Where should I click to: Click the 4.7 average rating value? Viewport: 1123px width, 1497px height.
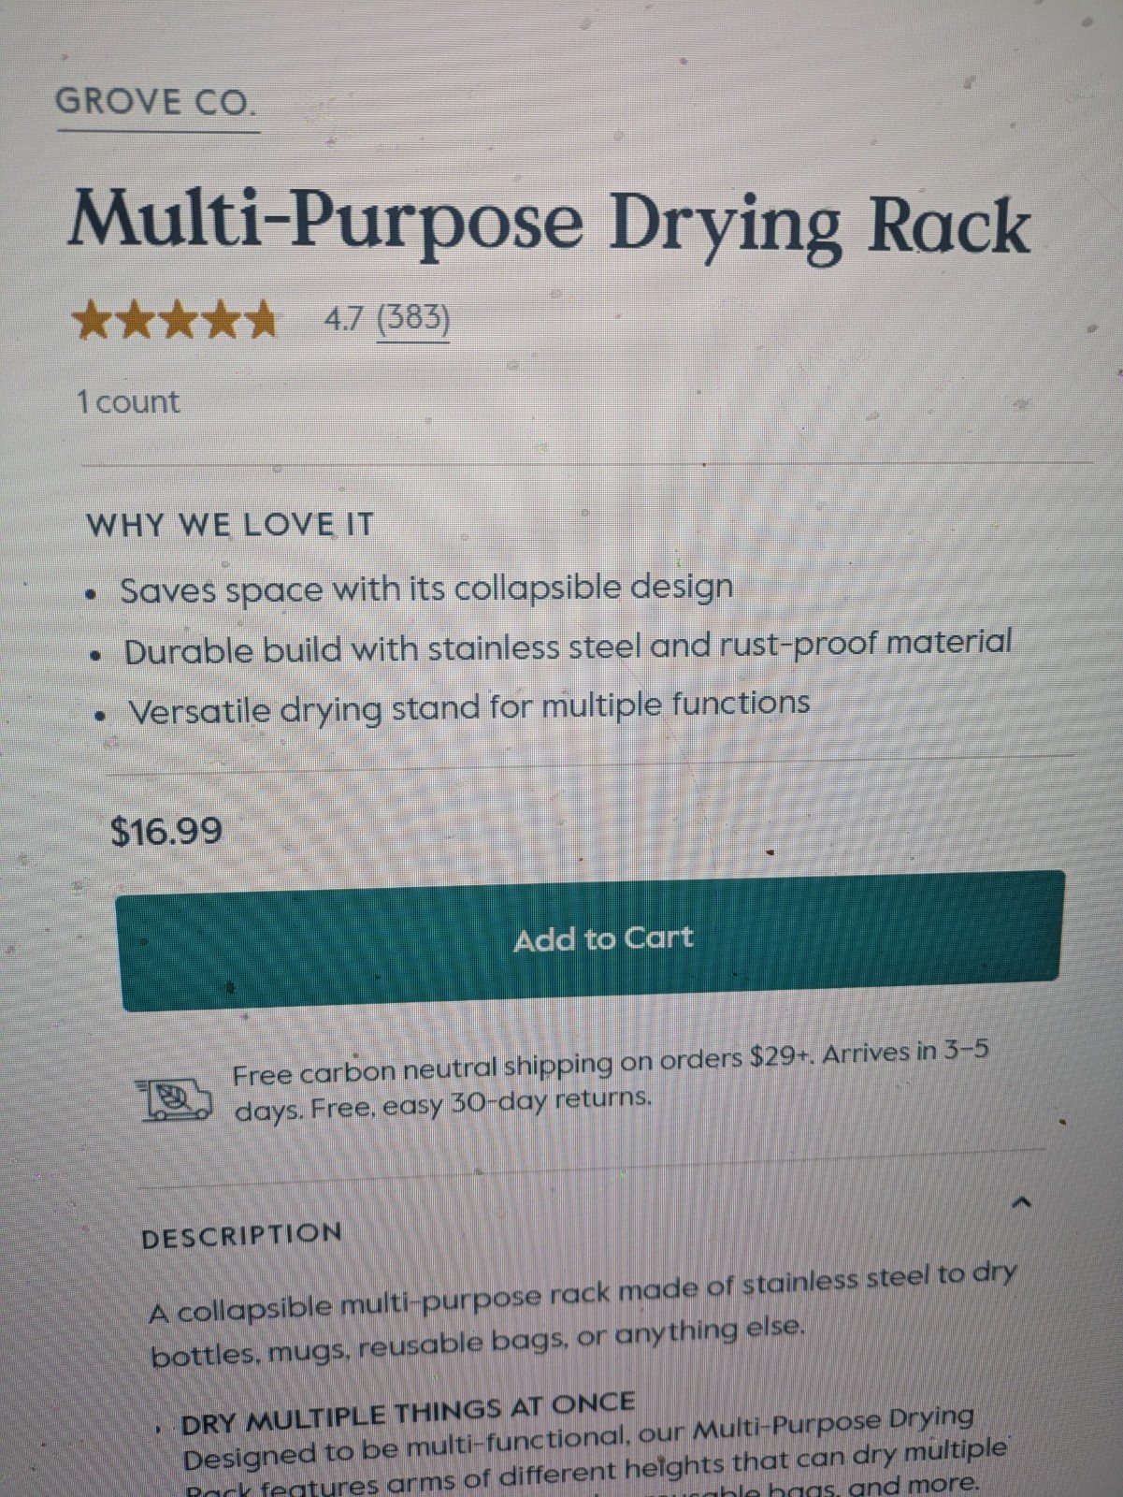(343, 321)
